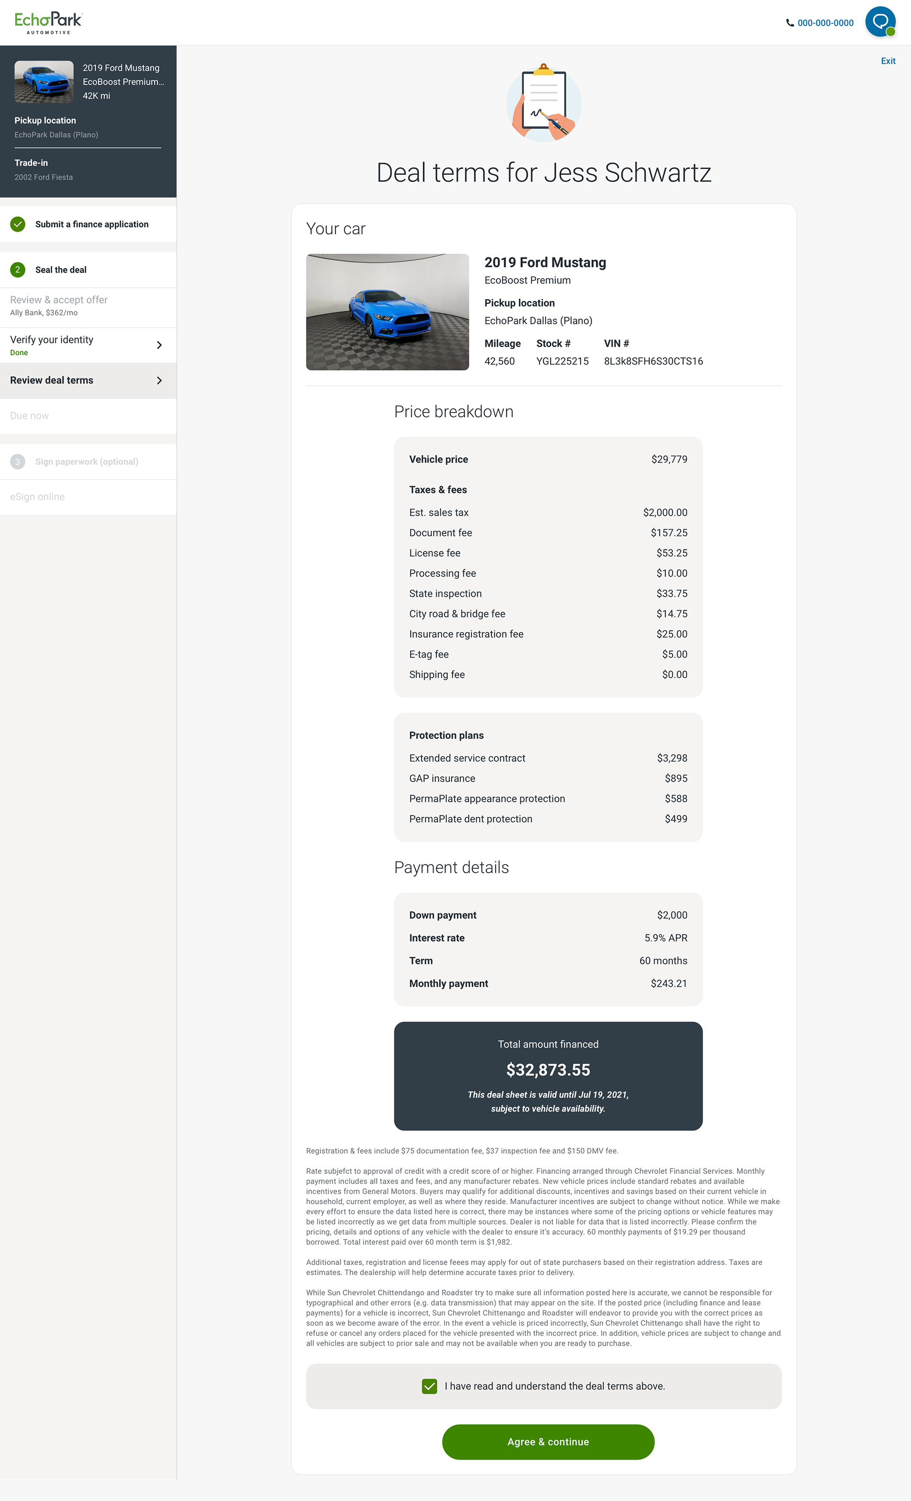Select the eSign online sidebar item
Viewport: 911px width, 1501px height.
[x=88, y=497]
